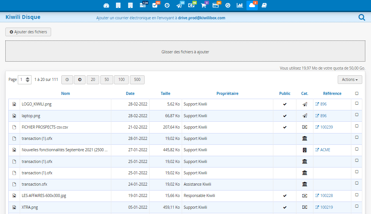Viewport: 371px width, 214px height.
Task: Click Ajouter des fichiers button
Action: click(28, 32)
